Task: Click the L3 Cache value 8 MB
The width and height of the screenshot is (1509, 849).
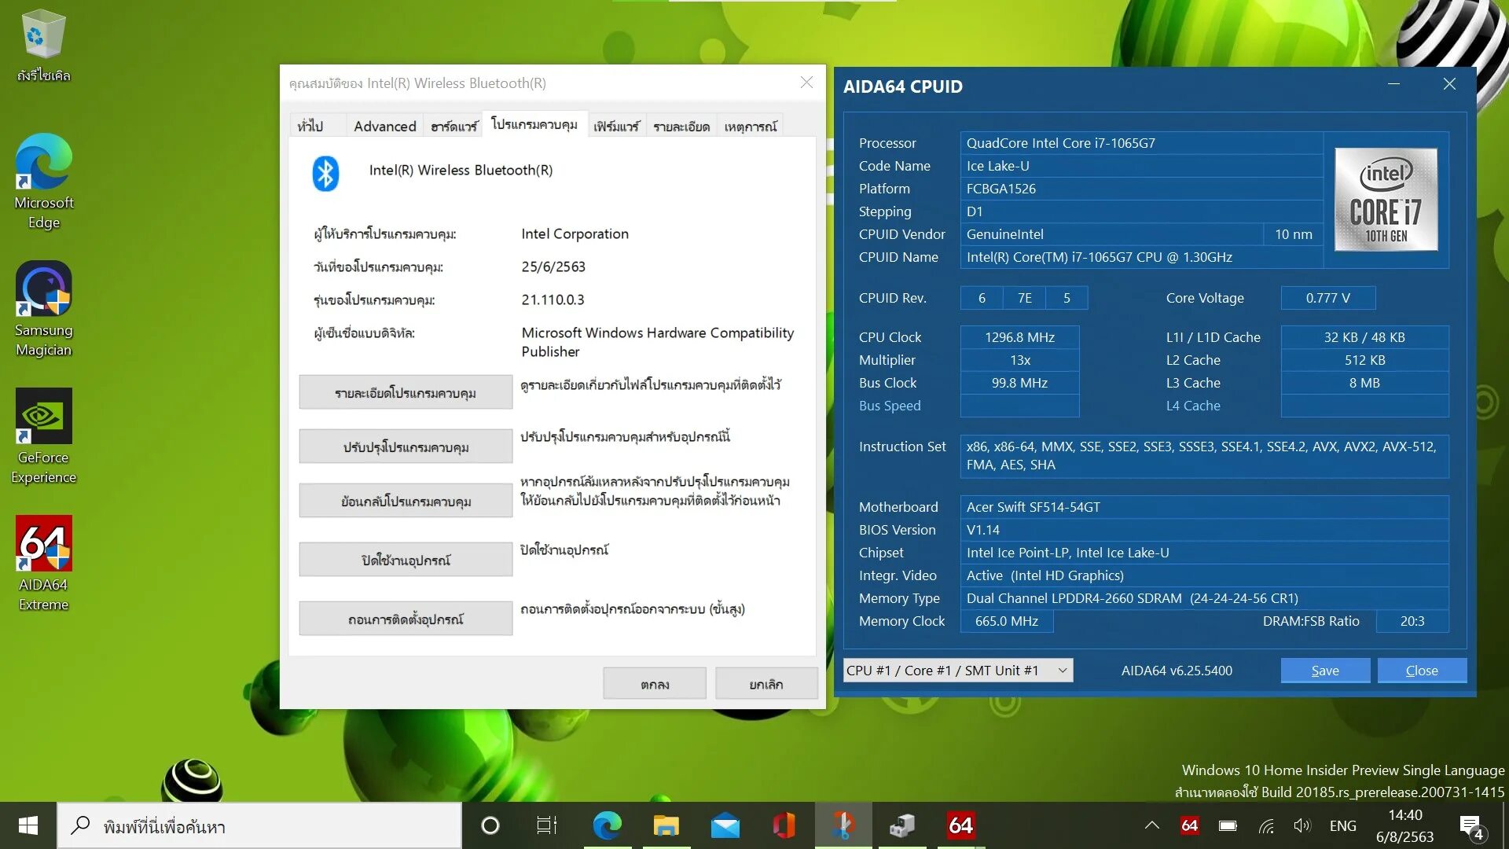Action: click(x=1364, y=383)
